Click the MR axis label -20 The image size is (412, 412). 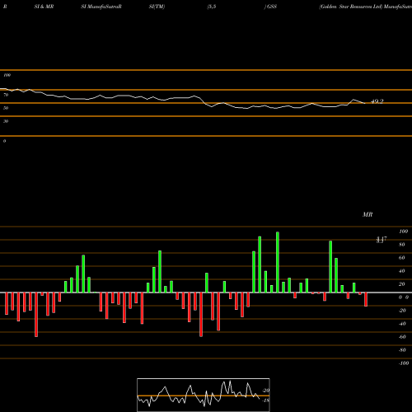pos(402,311)
